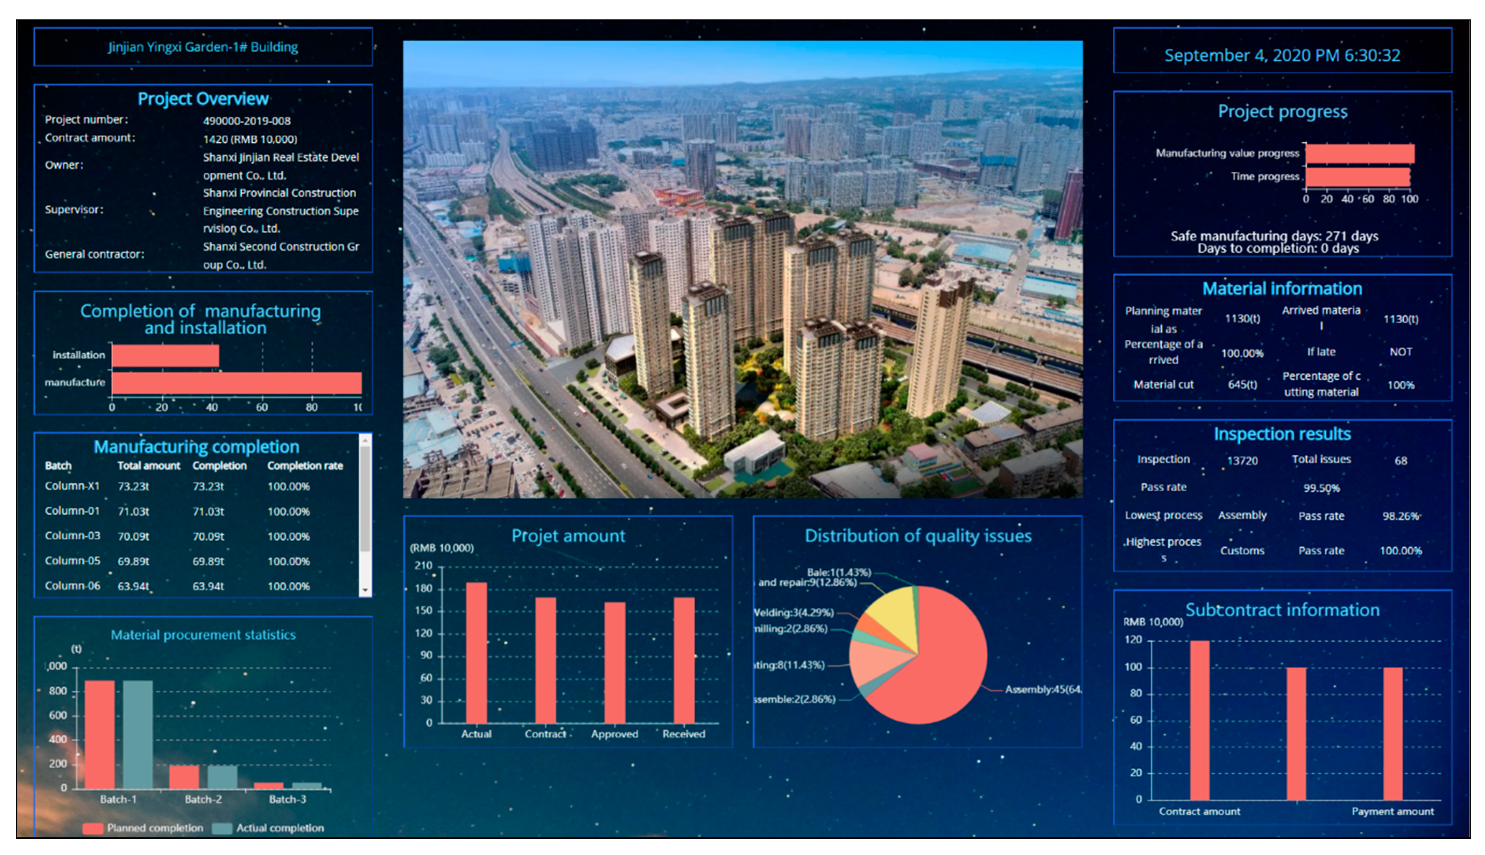
Task: Click the manufacture progress bar
Action: point(237,383)
